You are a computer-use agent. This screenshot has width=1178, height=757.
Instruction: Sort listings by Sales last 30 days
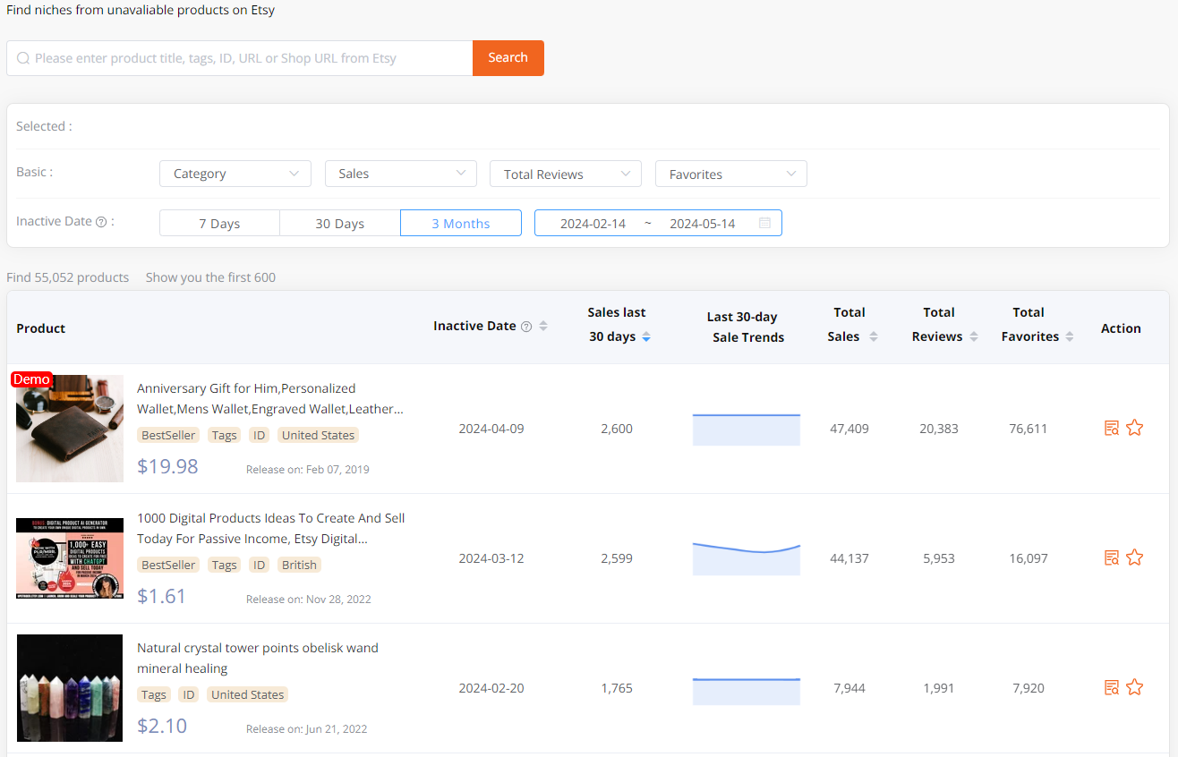[x=646, y=337]
